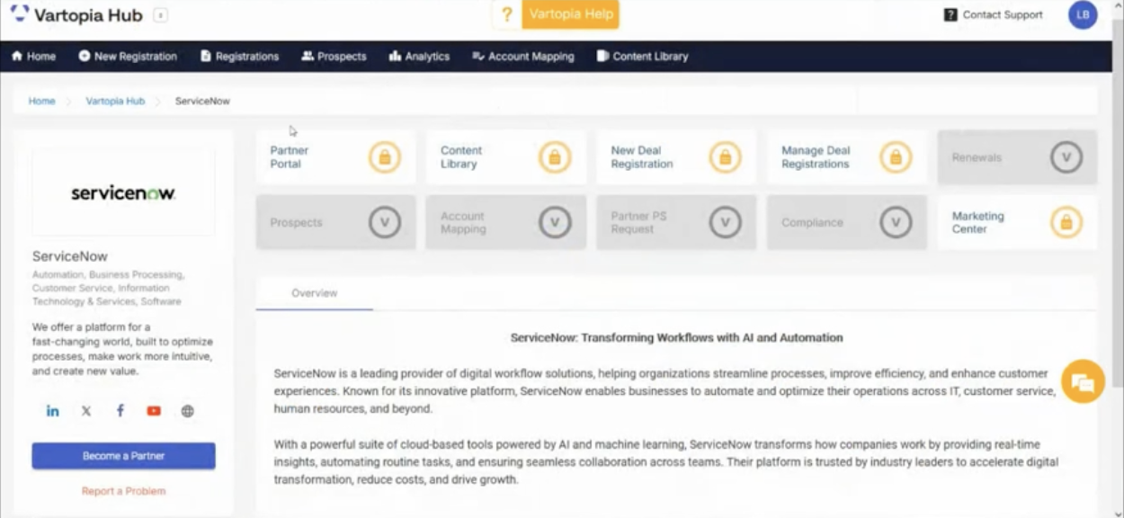Open ServiceNow website globe icon
The height and width of the screenshot is (518, 1124).
(x=187, y=411)
